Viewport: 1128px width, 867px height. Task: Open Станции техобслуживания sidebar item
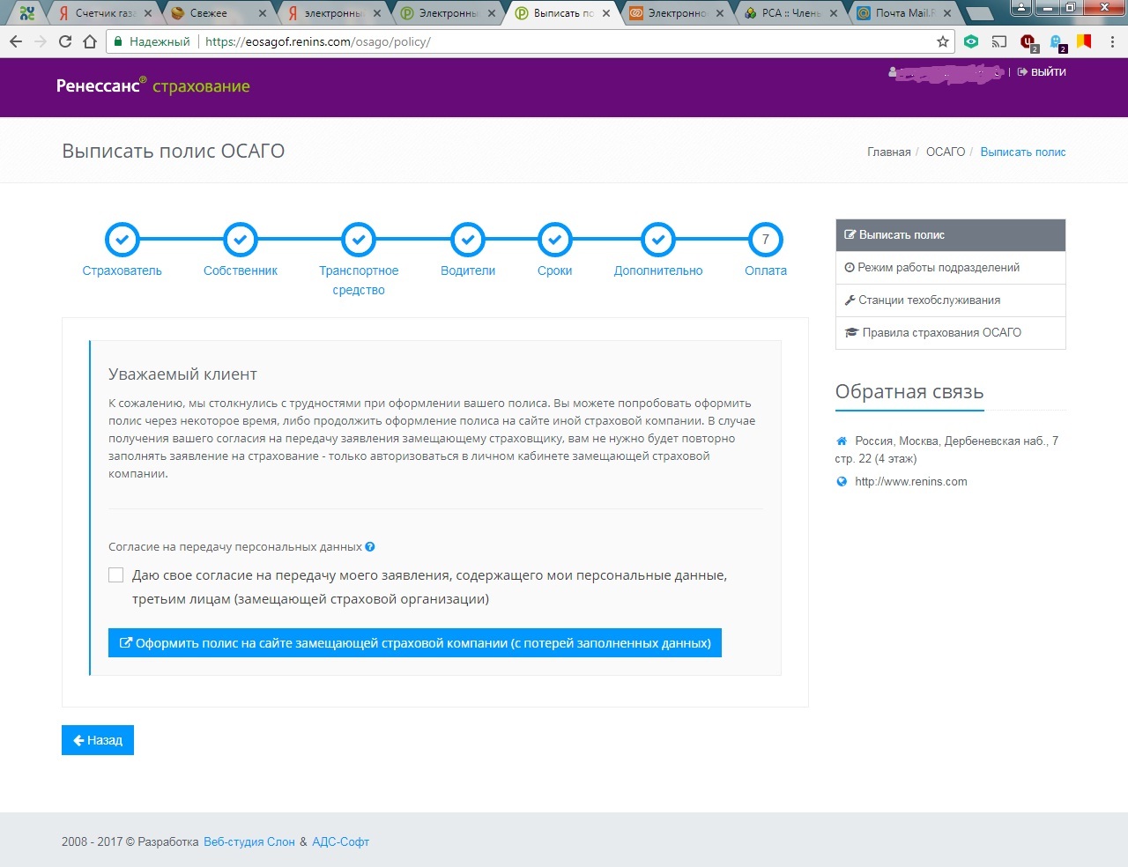(x=950, y=300)
